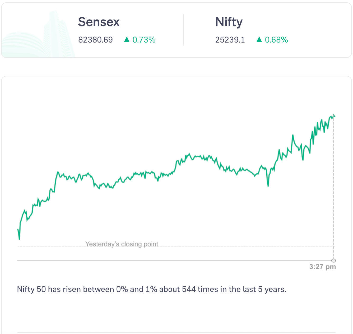Click the Sensex green up-arrow icon
This screenshot has height=334, width=353.
coord(127,40)
